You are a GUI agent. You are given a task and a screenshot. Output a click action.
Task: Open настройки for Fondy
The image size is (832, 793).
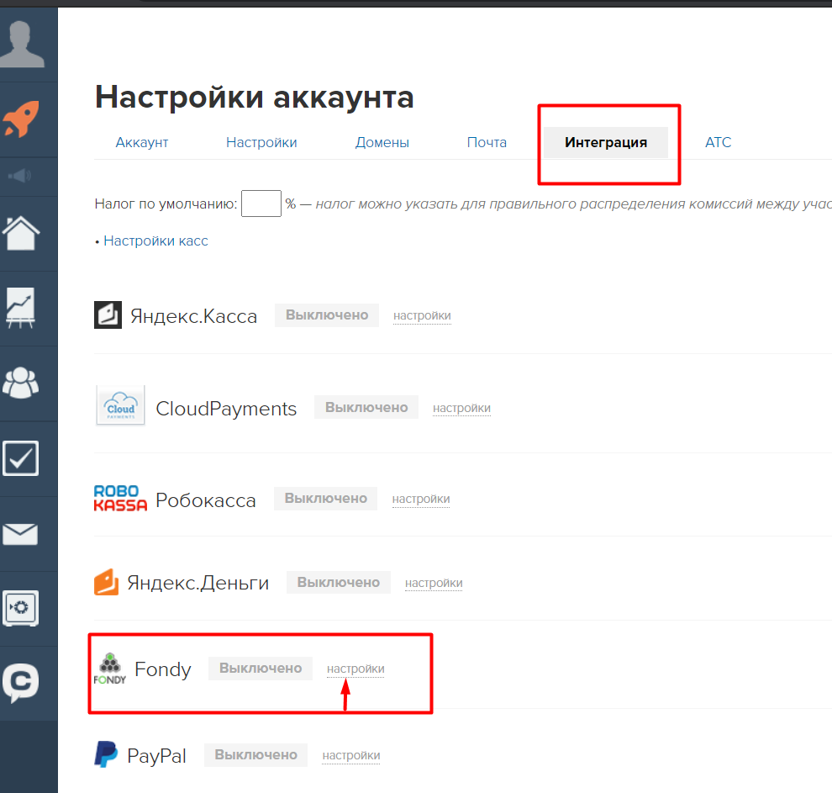click(x=355, y=669)
